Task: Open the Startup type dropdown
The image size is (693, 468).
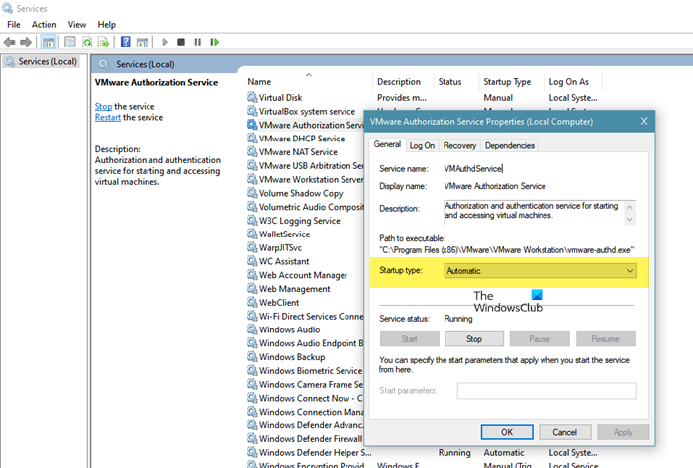Action: tap(540, 271)
